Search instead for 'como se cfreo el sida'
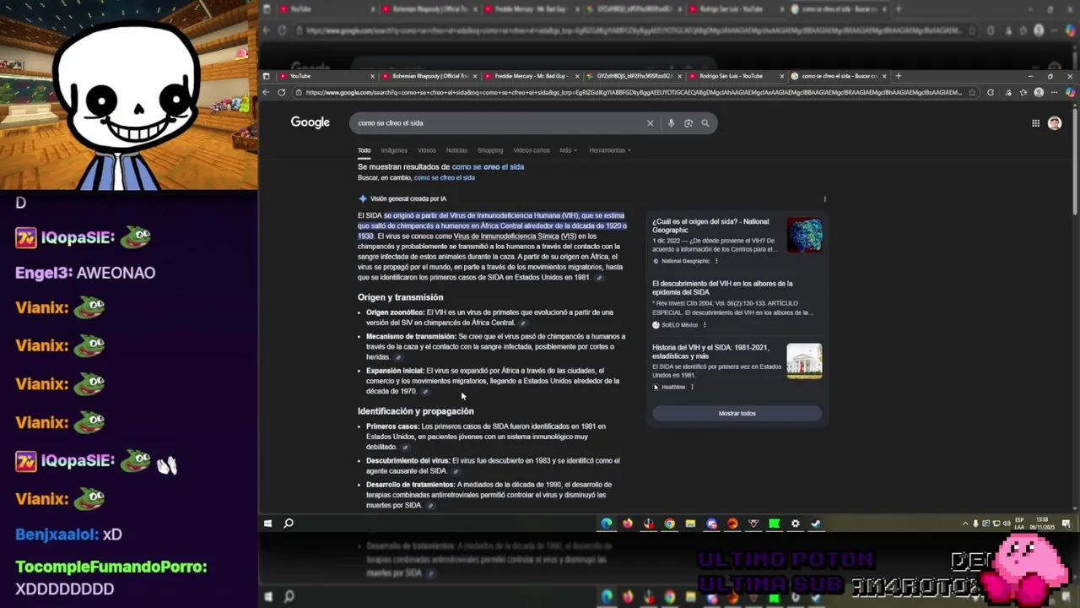 click(x=445, y=178)
